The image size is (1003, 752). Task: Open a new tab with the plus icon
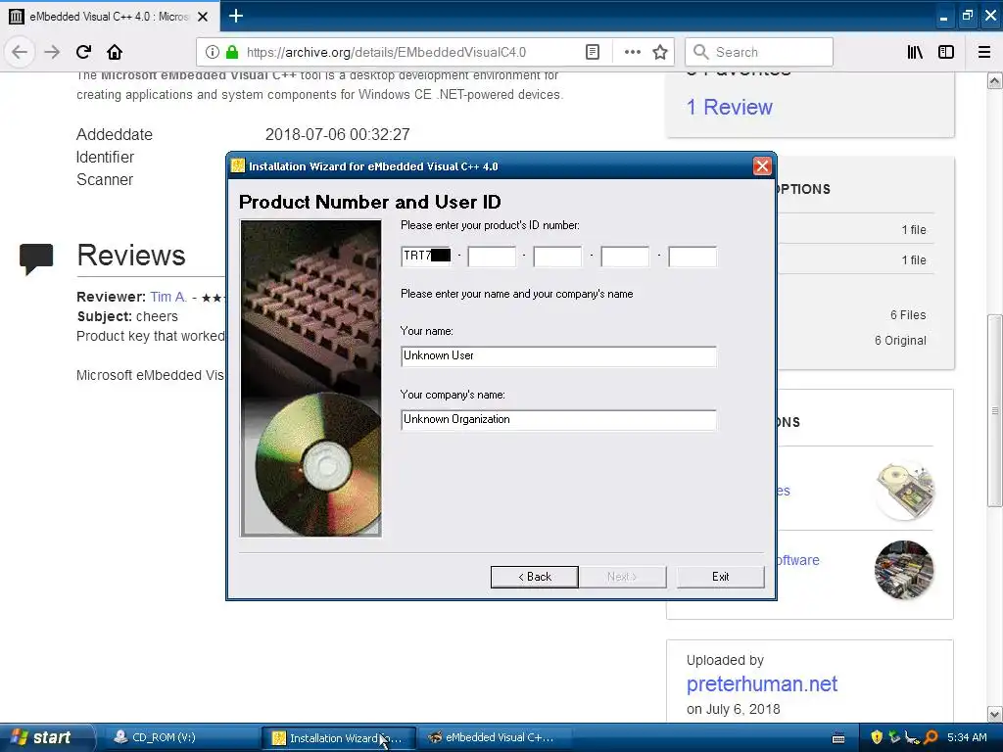[x=236, y=16]
